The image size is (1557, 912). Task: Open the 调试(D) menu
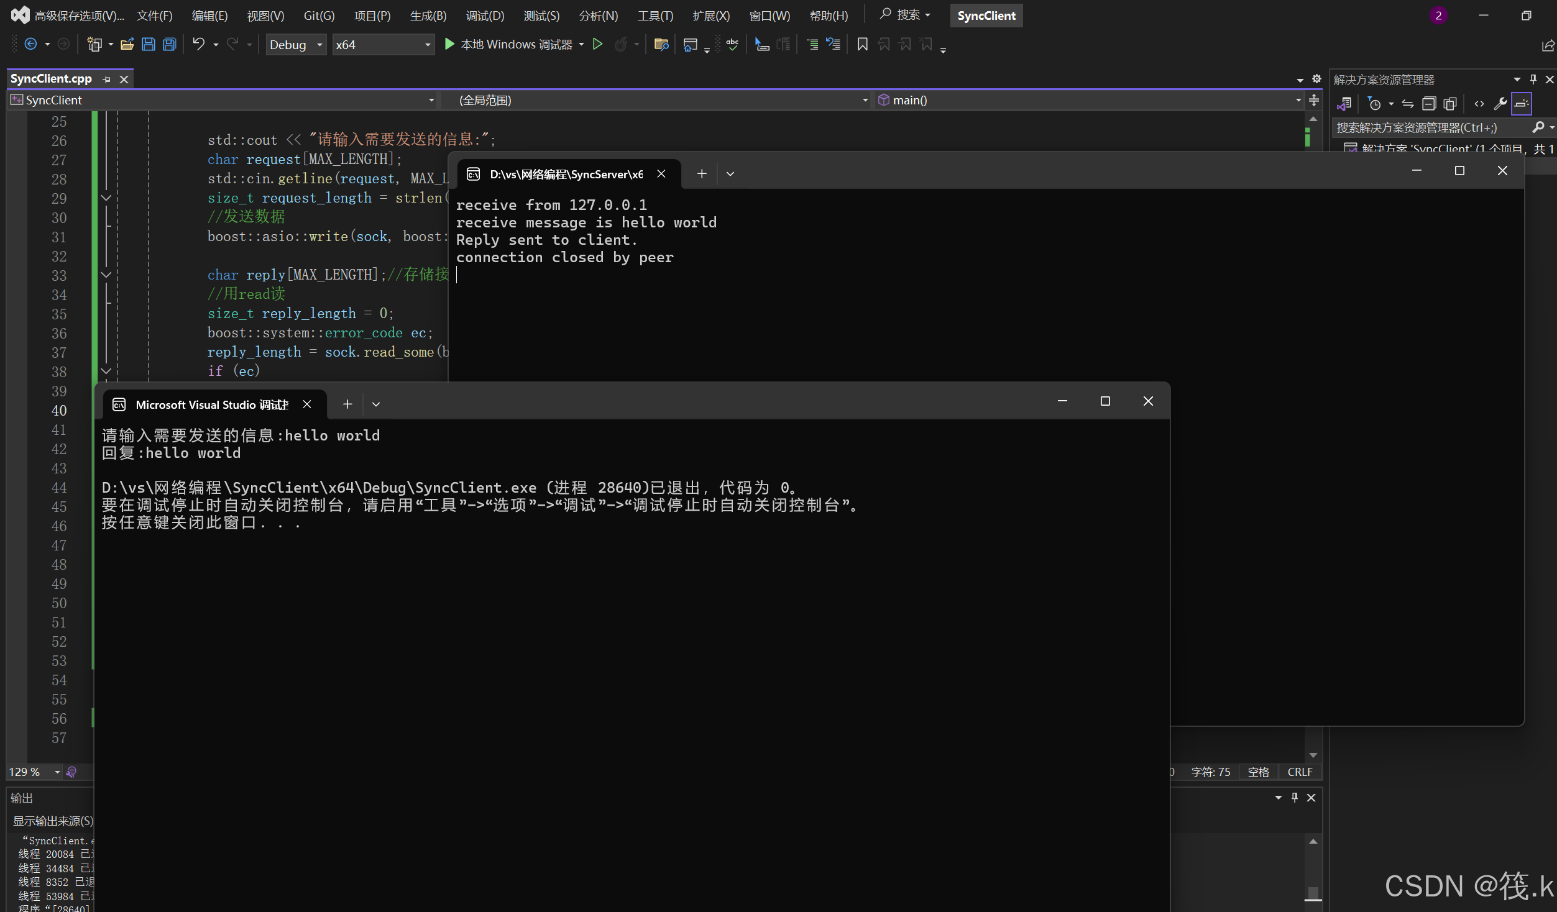[x=485, y=16]
